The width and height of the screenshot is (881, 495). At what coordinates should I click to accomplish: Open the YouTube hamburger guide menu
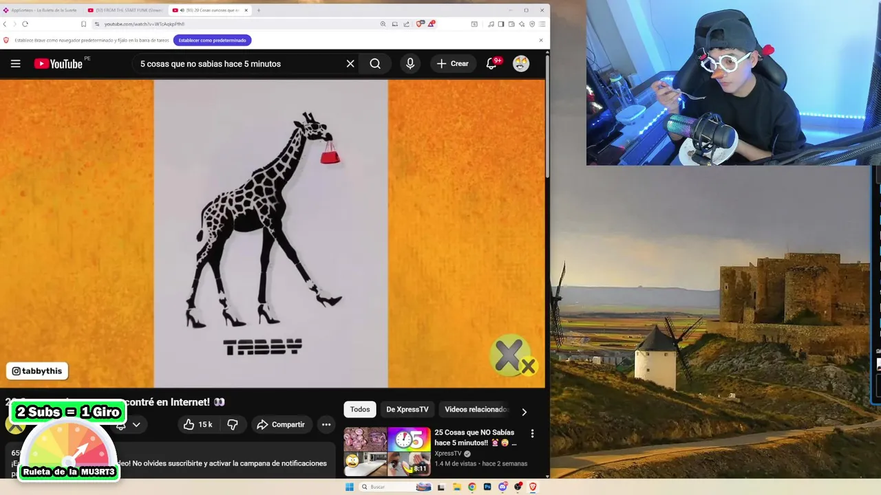[x=15, y=63]
